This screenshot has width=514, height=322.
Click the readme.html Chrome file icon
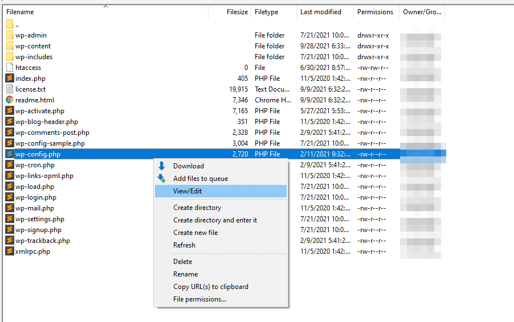10,100
